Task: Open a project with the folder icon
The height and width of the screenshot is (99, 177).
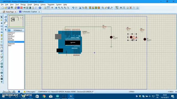Action: tap(6, 8)
